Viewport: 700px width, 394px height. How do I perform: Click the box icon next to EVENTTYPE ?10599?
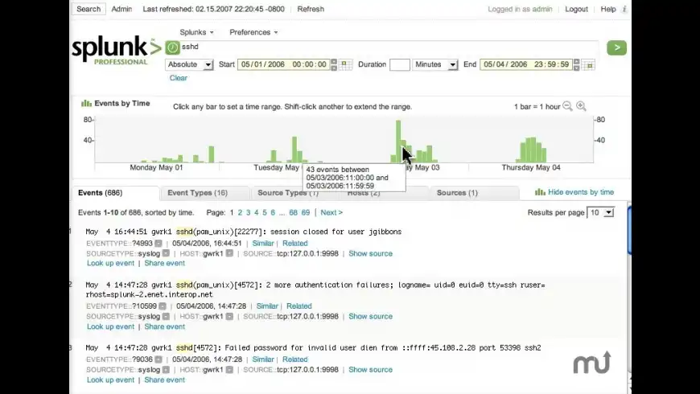(163, 306)
